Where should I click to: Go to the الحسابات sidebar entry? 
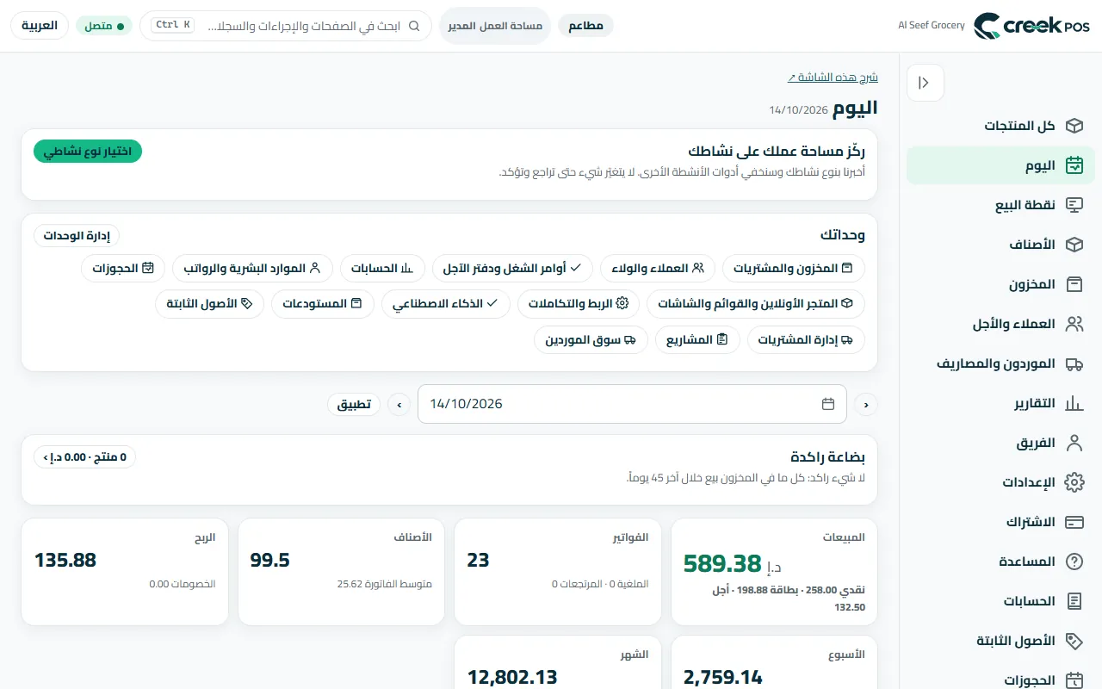click(x=1000, y=601)
